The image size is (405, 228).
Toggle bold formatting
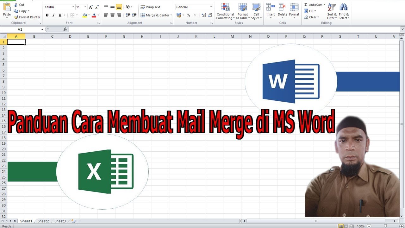tap(47, 15)
